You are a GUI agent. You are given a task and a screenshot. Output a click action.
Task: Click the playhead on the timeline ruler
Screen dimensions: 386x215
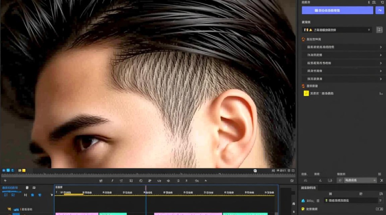(x=146, y=188)
